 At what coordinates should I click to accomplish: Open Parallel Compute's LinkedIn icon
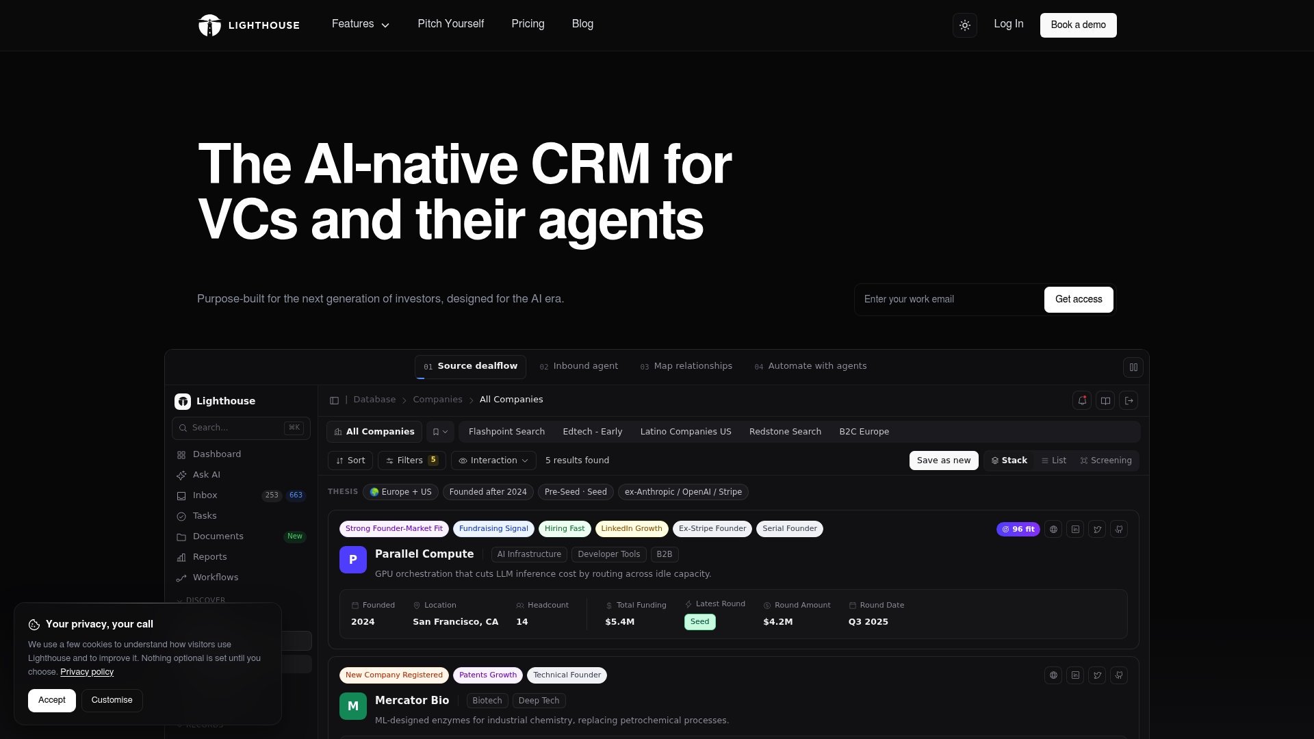pos(1075,529)
